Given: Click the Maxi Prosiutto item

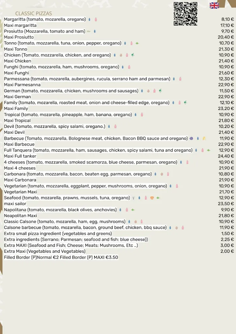Looking at the screenshot, I should (19, 37).
